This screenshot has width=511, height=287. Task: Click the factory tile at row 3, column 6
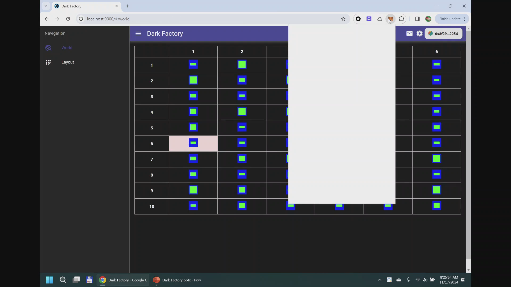coord(437,96)
